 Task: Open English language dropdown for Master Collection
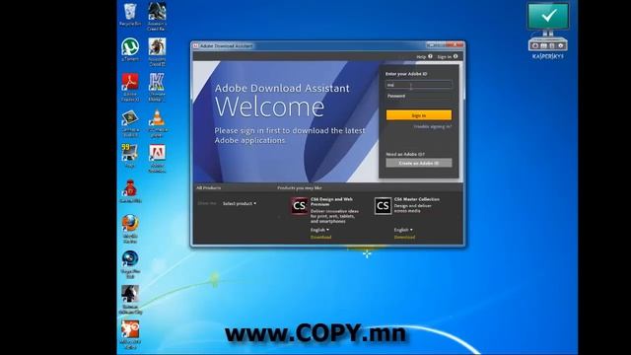pos(403,230)
